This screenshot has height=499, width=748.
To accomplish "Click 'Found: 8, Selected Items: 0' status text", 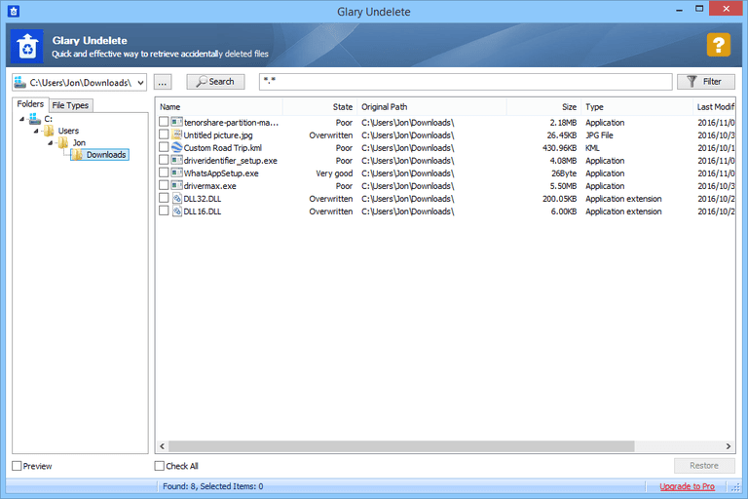I will pos(212,486).
